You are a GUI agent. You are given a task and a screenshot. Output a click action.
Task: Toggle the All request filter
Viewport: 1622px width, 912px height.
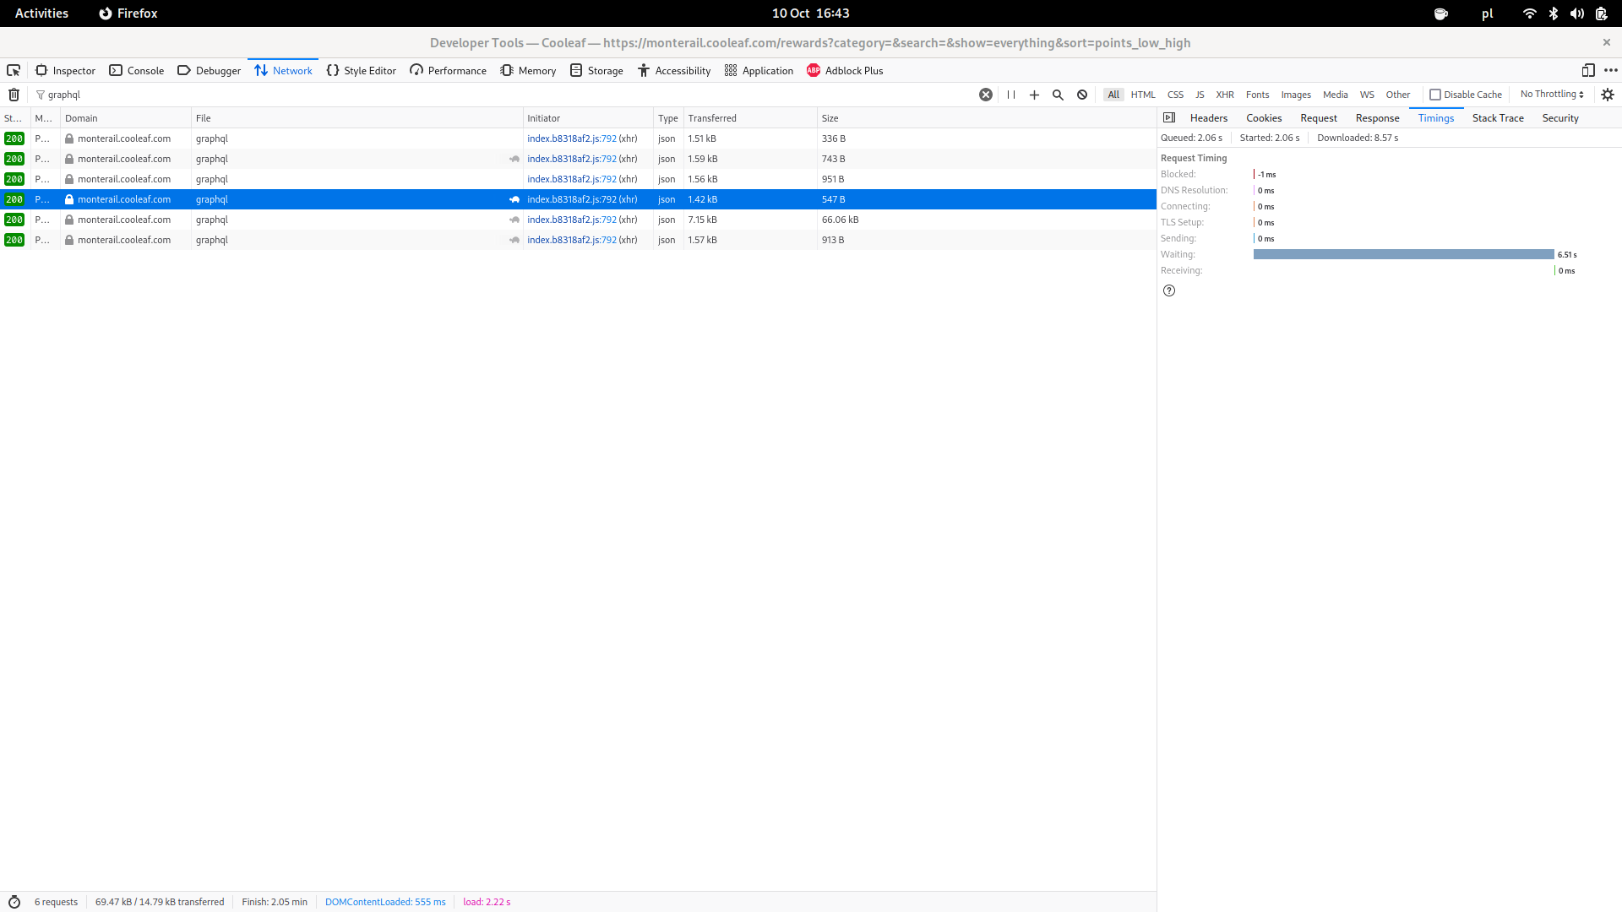pos(1113,95)
